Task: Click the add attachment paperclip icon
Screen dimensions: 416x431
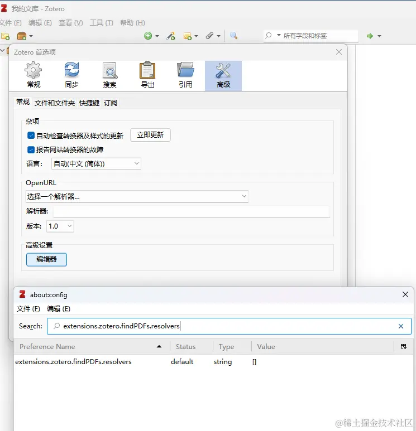Action: point(210,36)
